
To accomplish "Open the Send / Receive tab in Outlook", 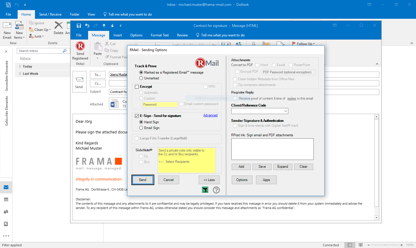I will [50, 14].
